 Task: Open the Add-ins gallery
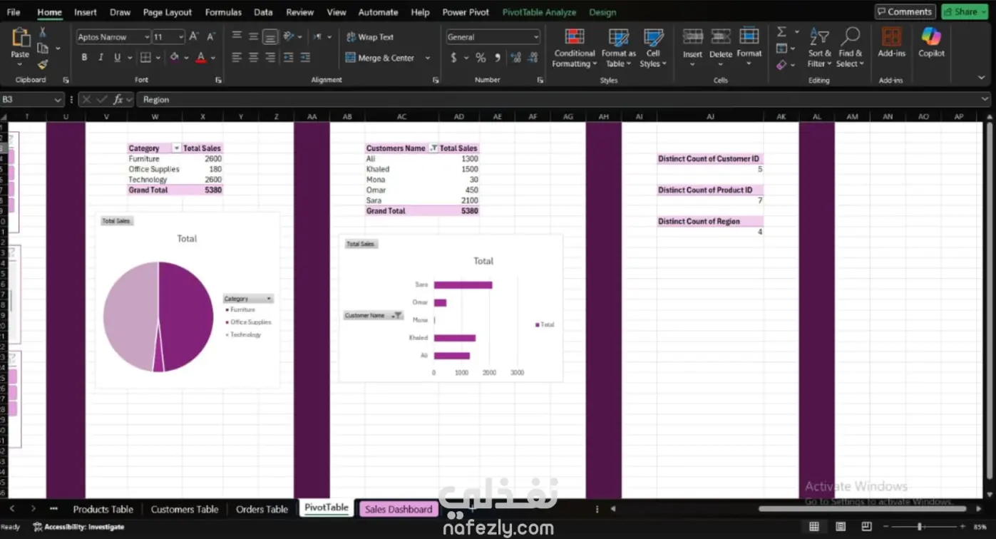pos(891,43)
